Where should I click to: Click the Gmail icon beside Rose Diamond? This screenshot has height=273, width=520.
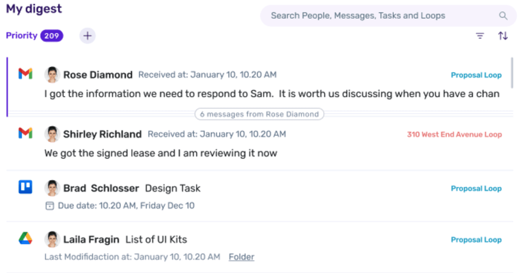click(x=26, y=74)
